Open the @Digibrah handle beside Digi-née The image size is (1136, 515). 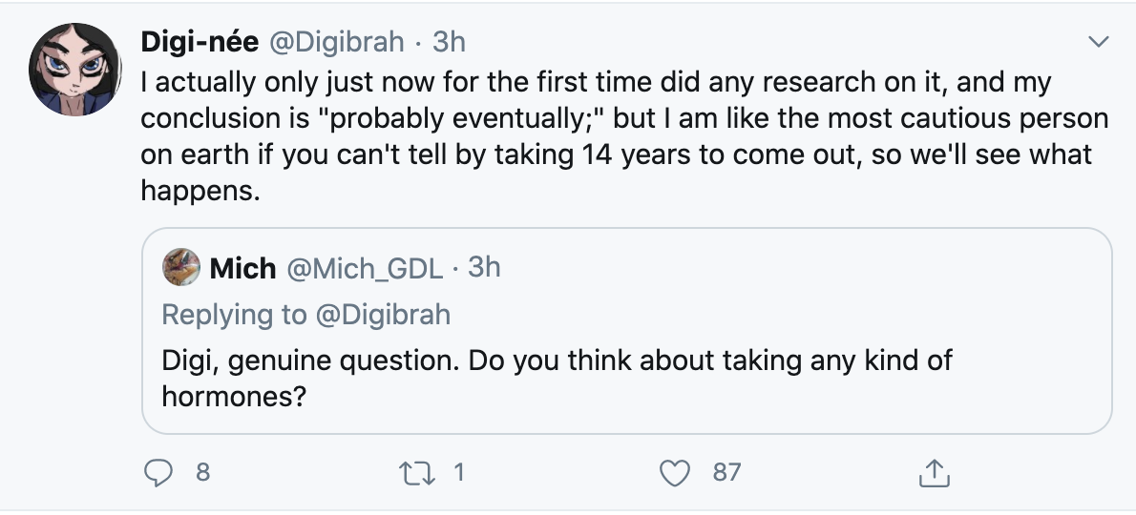click(336, 42)
